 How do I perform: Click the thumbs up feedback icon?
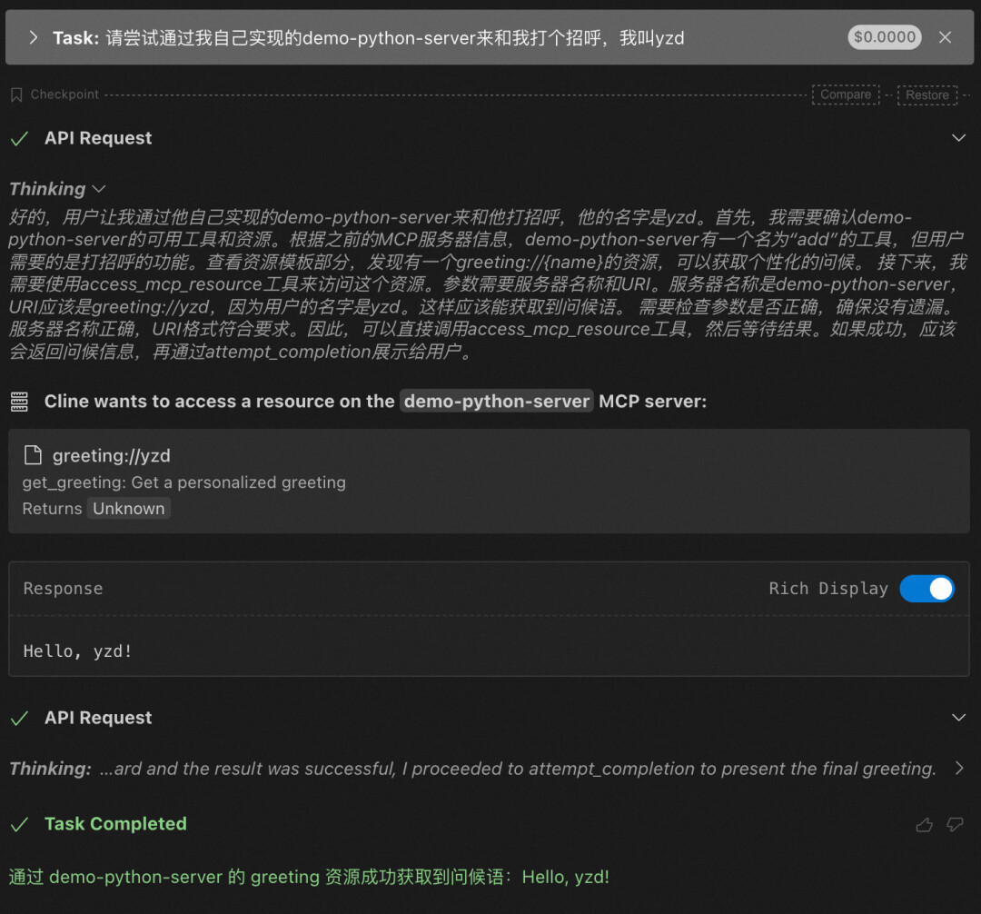coord(925,825)
